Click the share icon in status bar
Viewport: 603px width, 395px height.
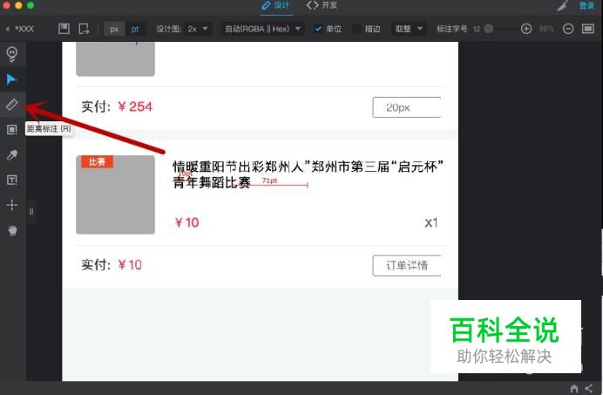pos(589,388)
